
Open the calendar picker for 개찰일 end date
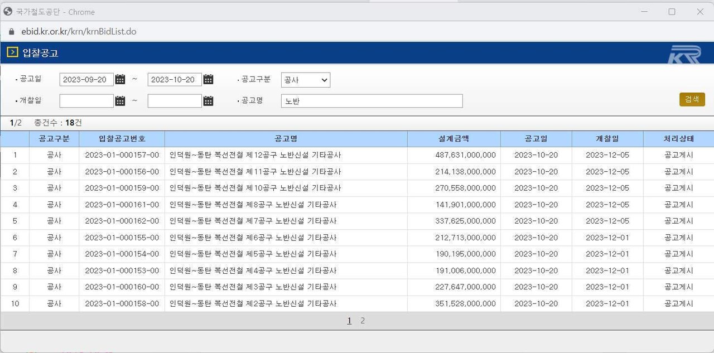point(208,100)
